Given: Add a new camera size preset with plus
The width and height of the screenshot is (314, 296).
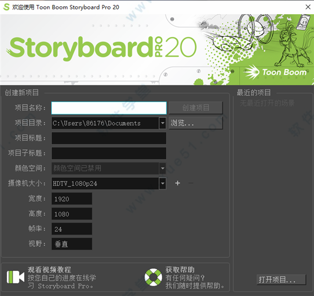Looking at the screenshot, I should (x=177, y=183).
